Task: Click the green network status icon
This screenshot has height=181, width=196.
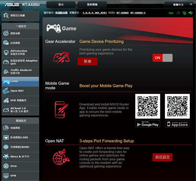Action: tap(184, 13)
